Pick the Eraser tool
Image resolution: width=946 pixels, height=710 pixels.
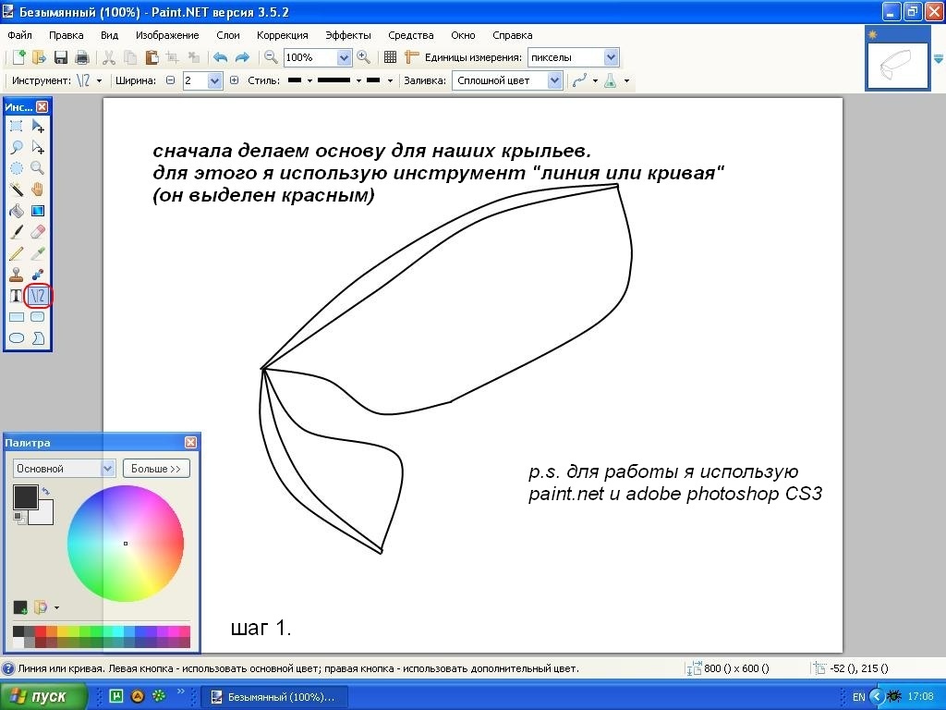[x=38, y=231]
